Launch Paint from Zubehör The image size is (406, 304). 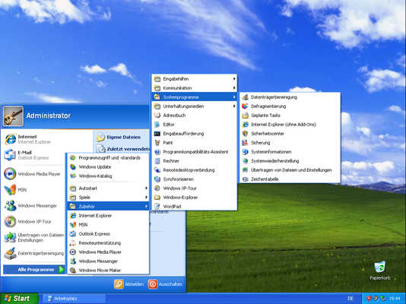194,143
